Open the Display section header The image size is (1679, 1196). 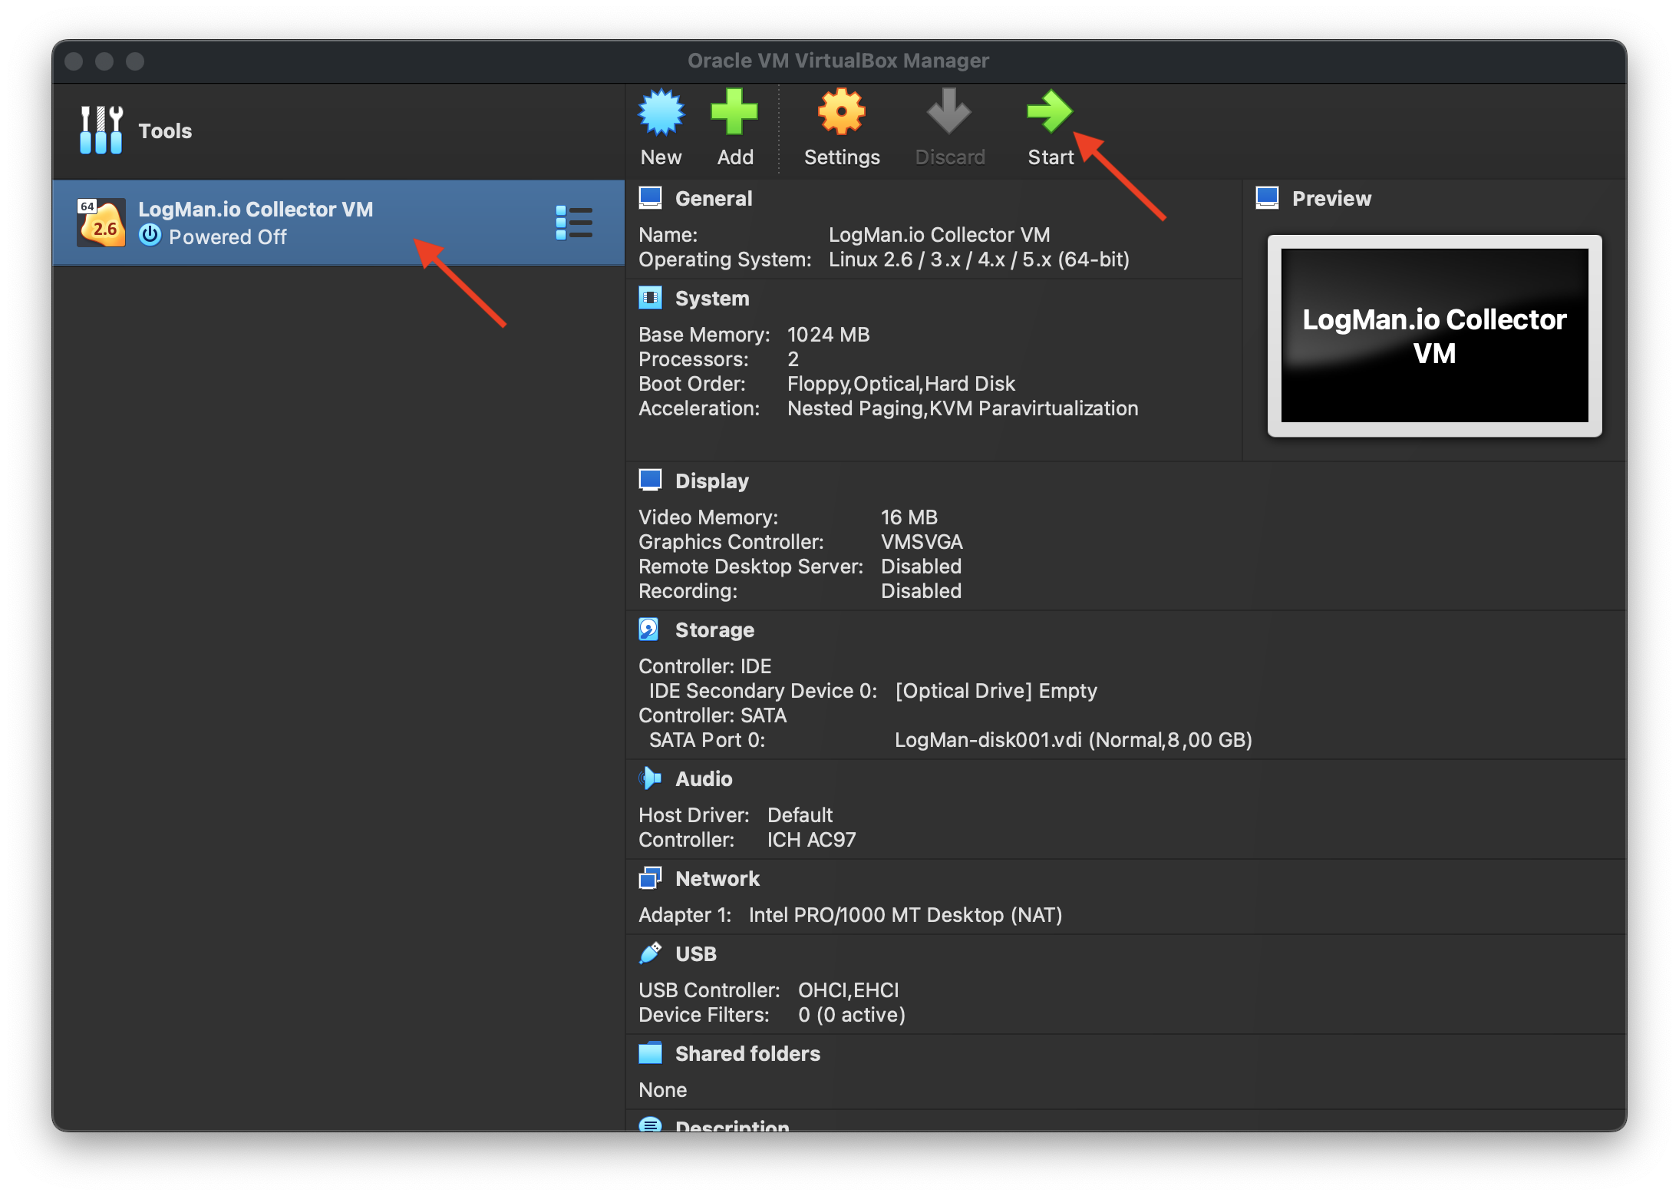(711, 481)
